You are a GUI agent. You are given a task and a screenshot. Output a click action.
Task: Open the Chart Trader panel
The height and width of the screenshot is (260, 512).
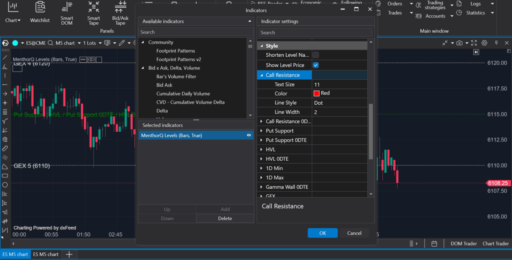(495, 244)
